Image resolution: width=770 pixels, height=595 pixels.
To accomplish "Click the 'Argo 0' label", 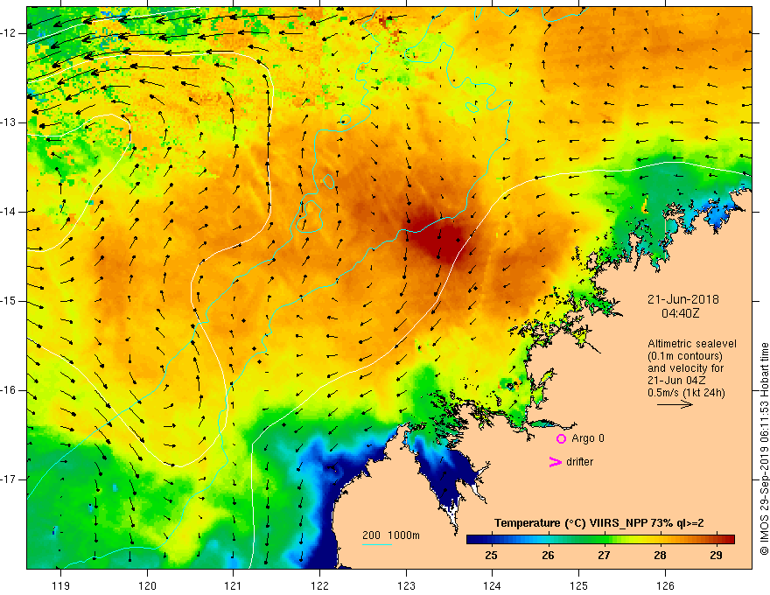I will coord(588,438).
